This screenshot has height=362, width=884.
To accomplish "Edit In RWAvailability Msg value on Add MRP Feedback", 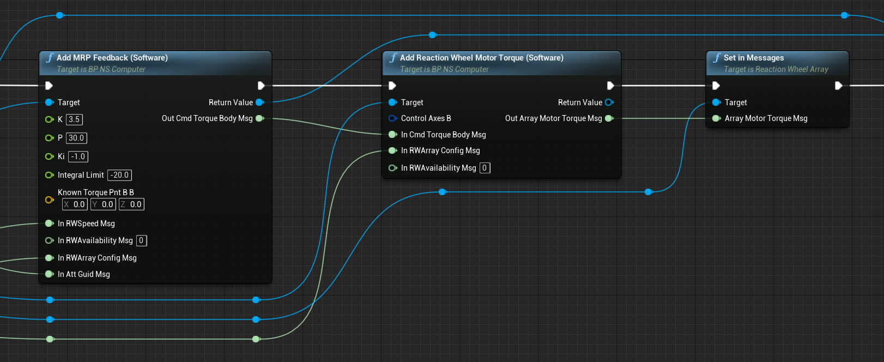I will [x=141, y=240].
